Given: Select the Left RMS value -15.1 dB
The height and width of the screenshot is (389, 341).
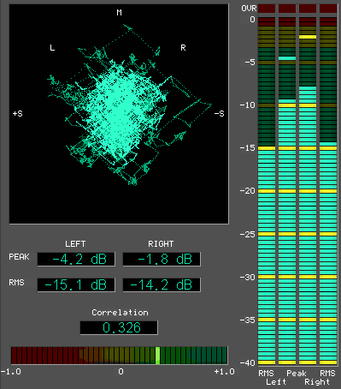Looking at the screenshot, I should pos(76,284).
